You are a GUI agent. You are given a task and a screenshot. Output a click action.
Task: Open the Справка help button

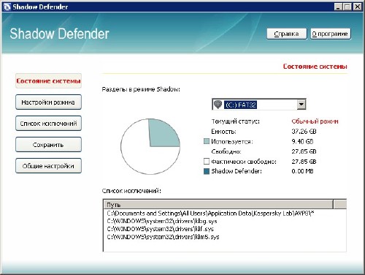tap(287, 34)
